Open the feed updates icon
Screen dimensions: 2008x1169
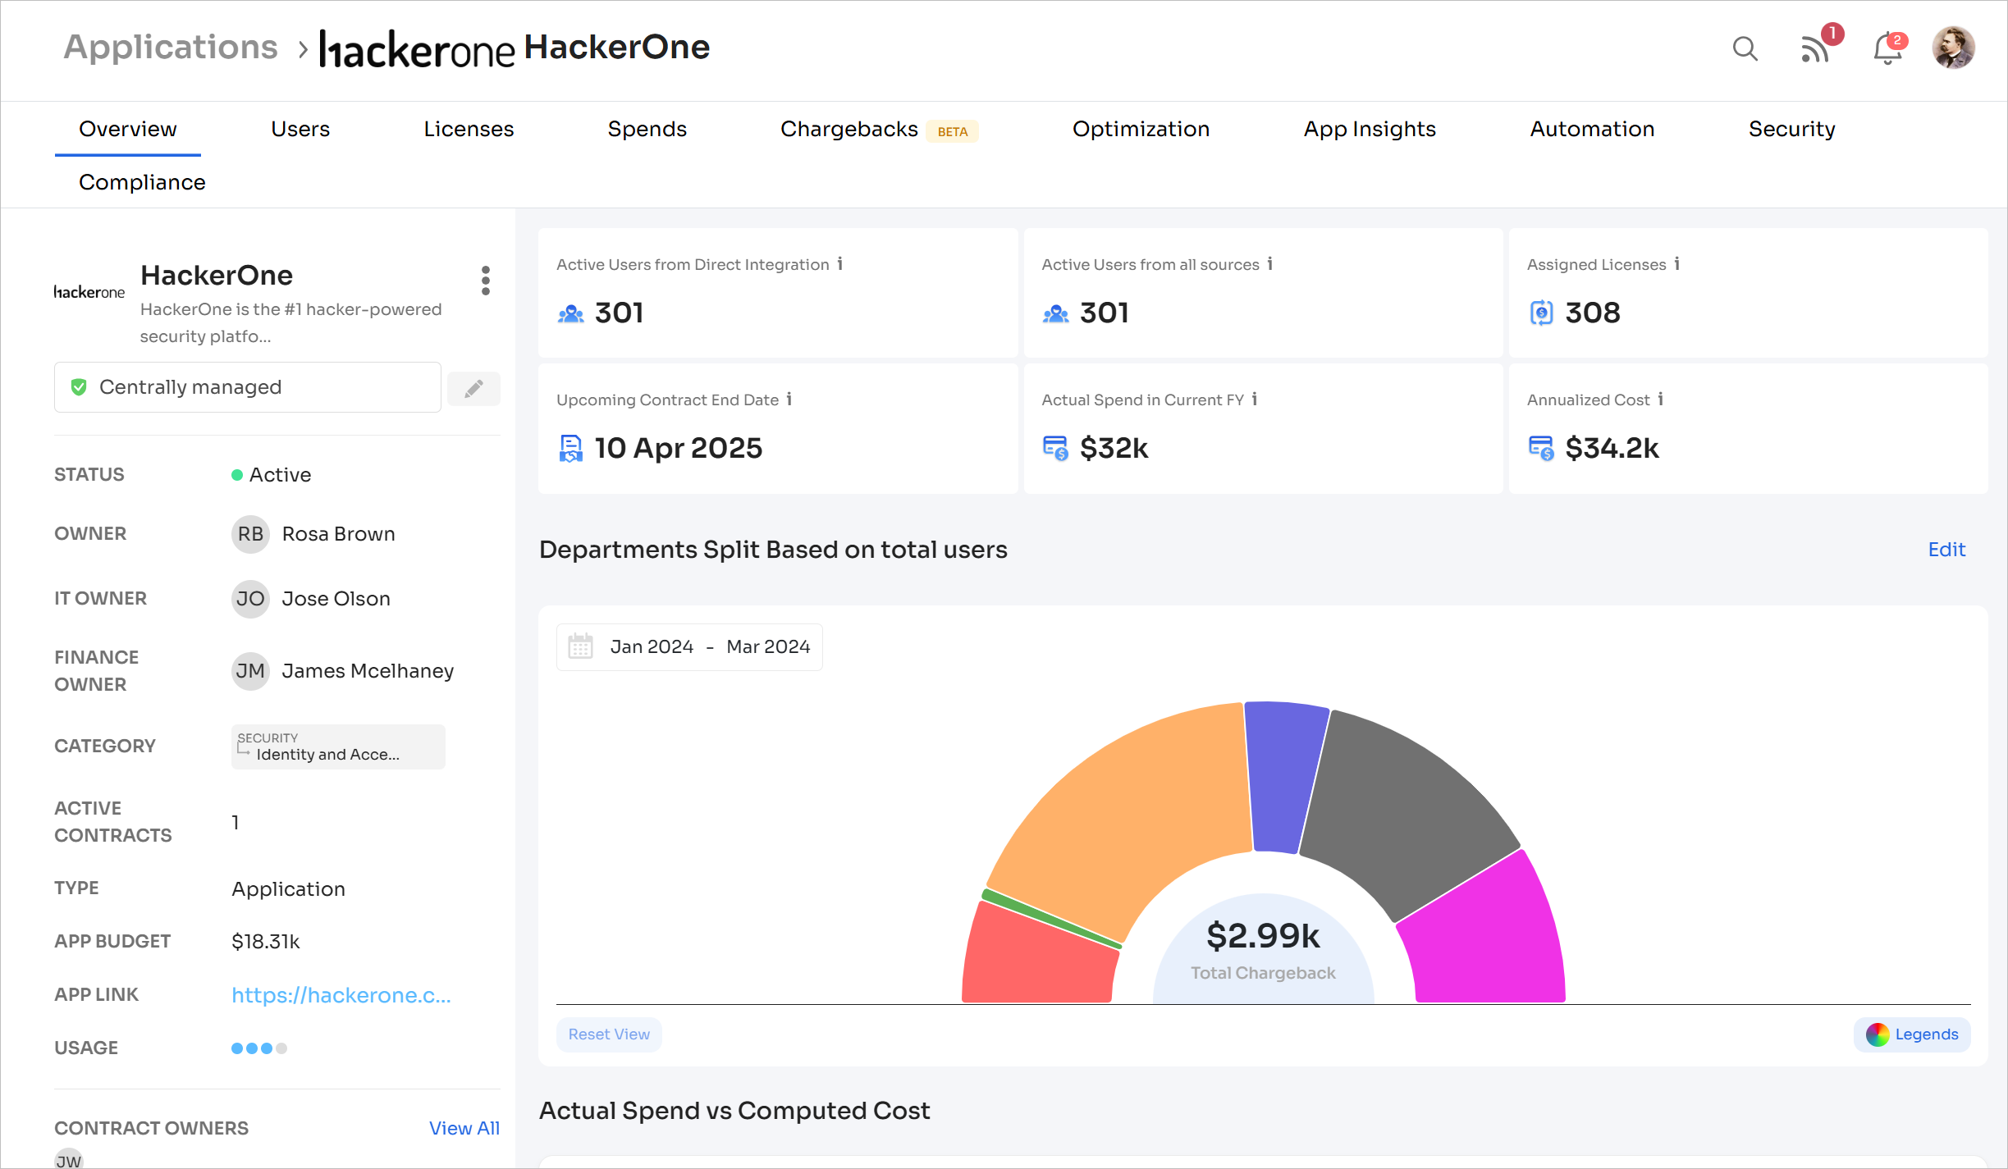1815,48
